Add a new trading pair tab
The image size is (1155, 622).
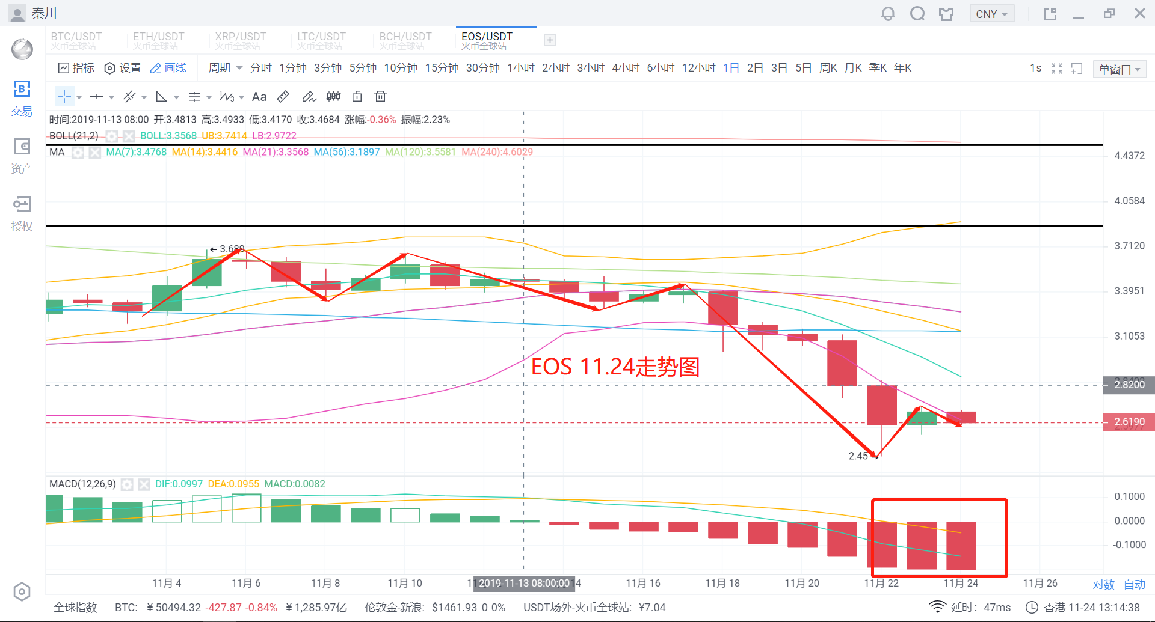550,40
